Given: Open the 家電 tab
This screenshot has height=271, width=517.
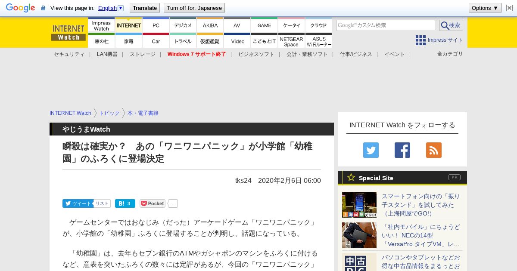Looking at the screenshot, I should (128, 41).
